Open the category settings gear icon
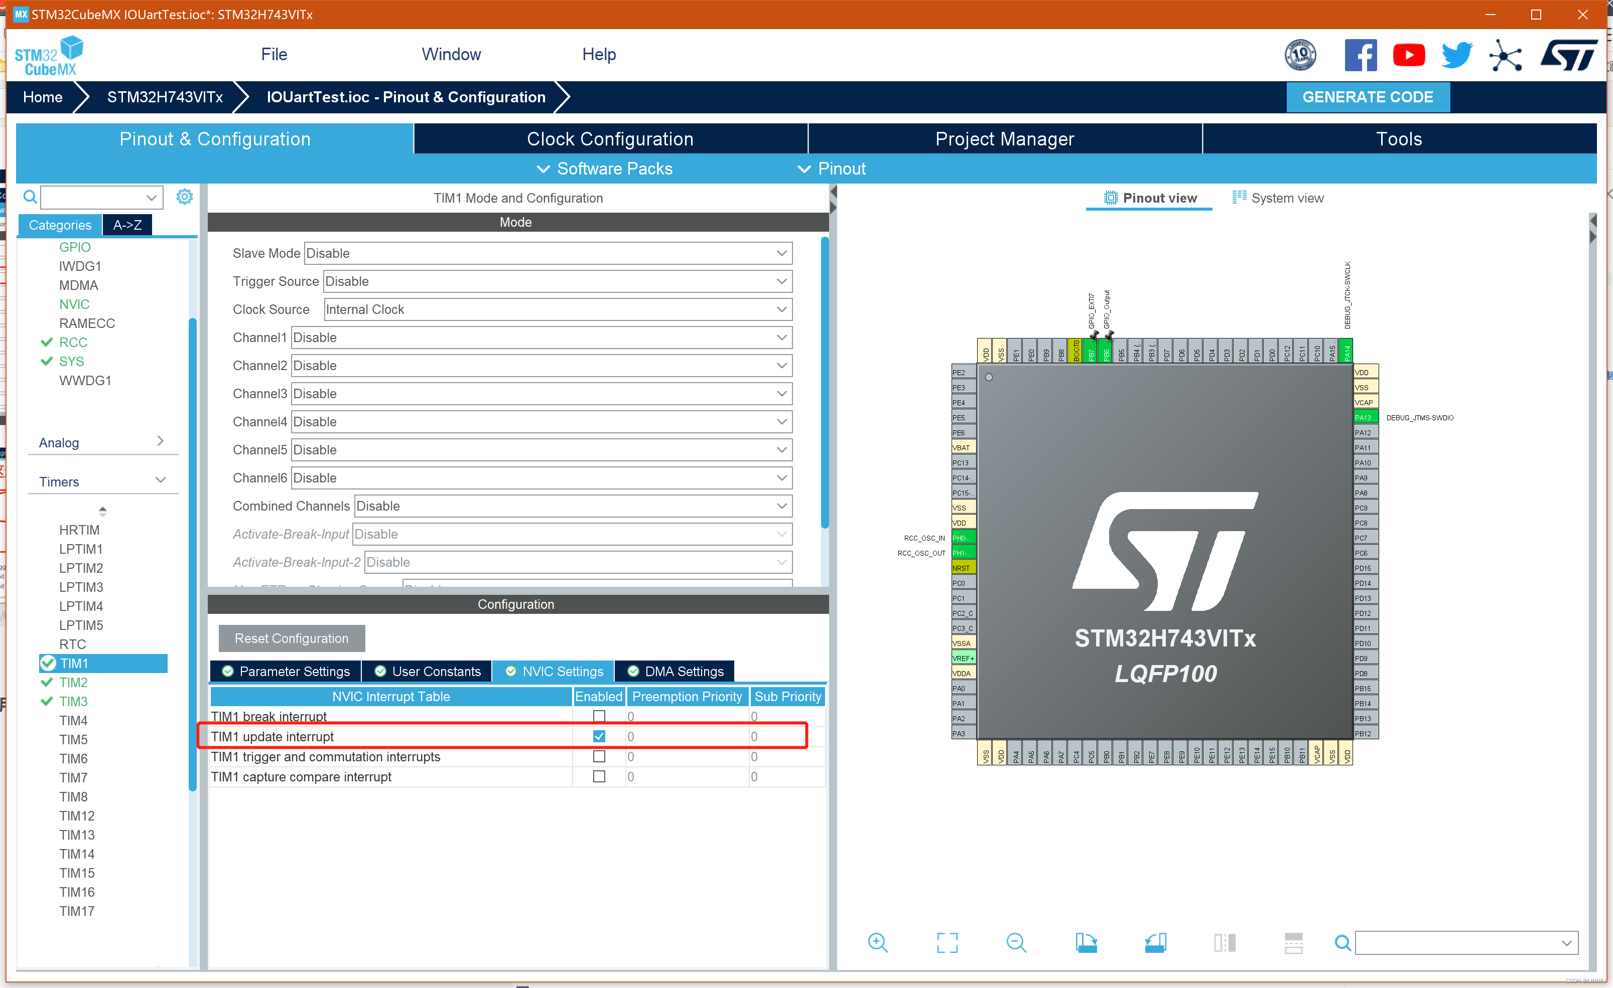This screenshot has height=988, width=1613. [185, 196]
